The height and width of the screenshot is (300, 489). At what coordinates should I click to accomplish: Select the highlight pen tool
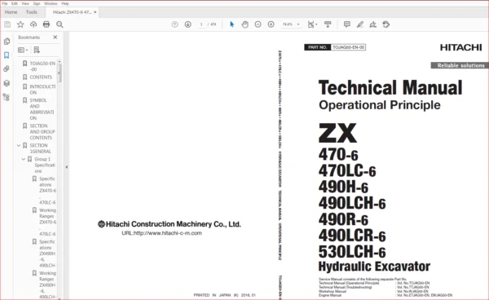point(360,24)
